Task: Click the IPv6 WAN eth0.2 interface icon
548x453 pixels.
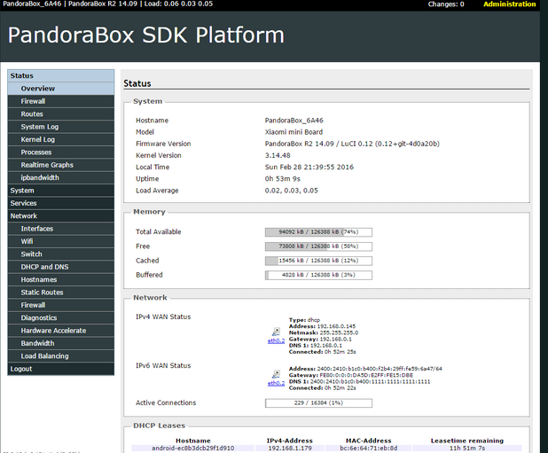Action: tap(276, 374)
